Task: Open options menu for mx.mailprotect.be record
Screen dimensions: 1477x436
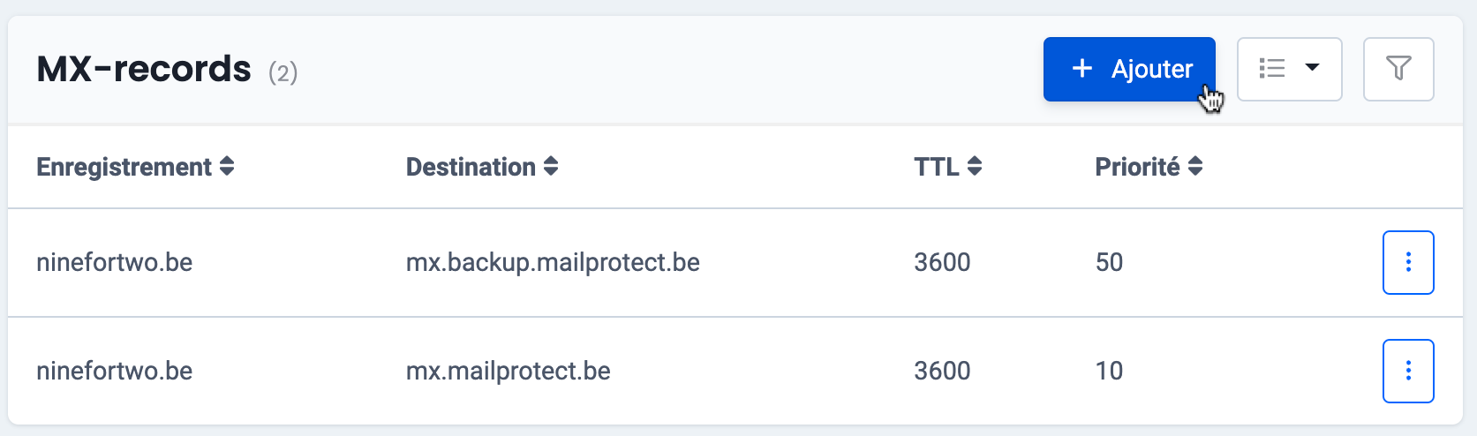Action: [x=1408, y=371]
